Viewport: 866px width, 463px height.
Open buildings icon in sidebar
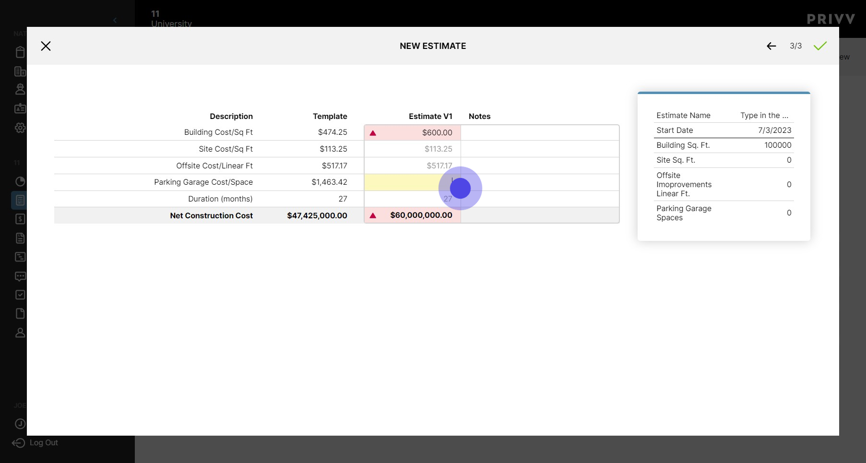click(x=20, y=71)
